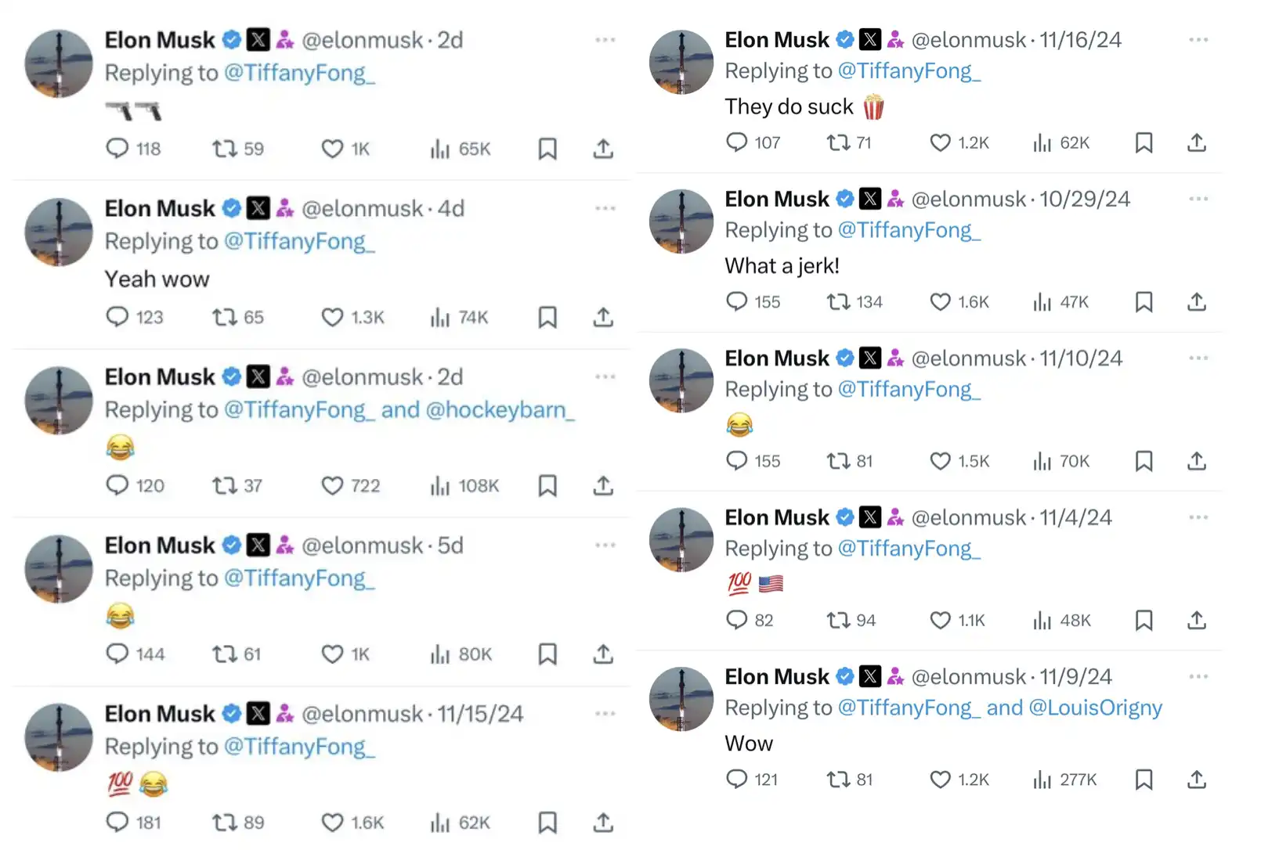Open more options on the 4d reply
Image resolution: width=1261 pixels, height=850 pixels.
click(x=605, y=208)
